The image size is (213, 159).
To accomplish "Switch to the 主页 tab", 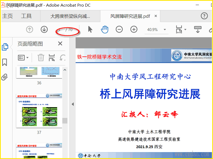I will click(x=7, y=16).
